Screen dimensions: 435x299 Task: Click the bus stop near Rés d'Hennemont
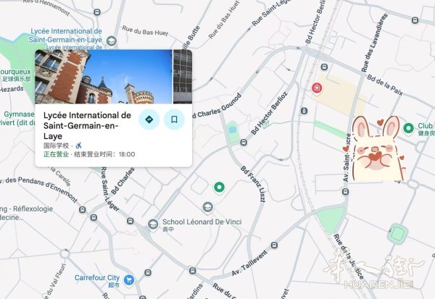coord(97,12)
